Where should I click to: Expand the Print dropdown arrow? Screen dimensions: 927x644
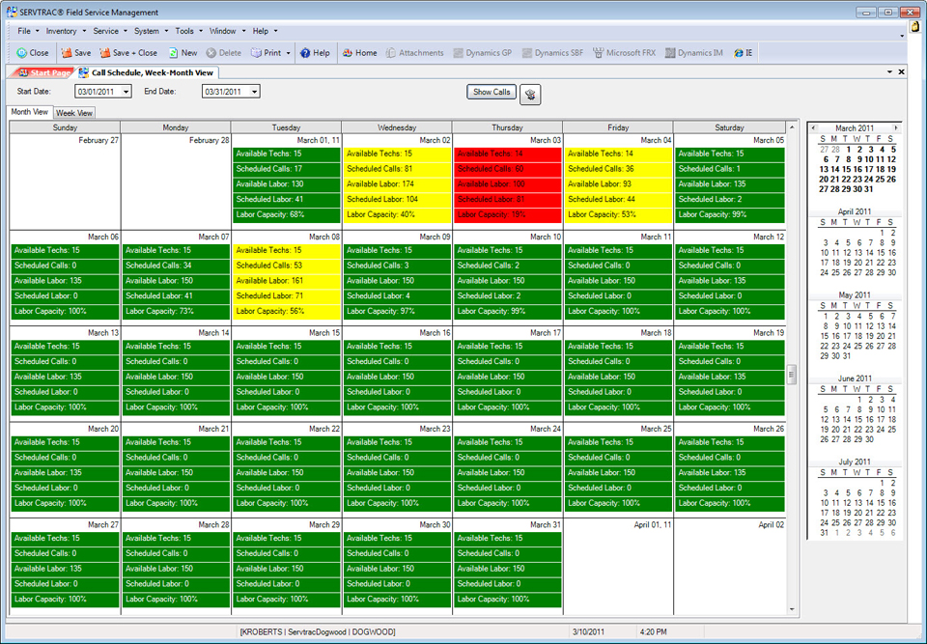(x=289, y=53)
